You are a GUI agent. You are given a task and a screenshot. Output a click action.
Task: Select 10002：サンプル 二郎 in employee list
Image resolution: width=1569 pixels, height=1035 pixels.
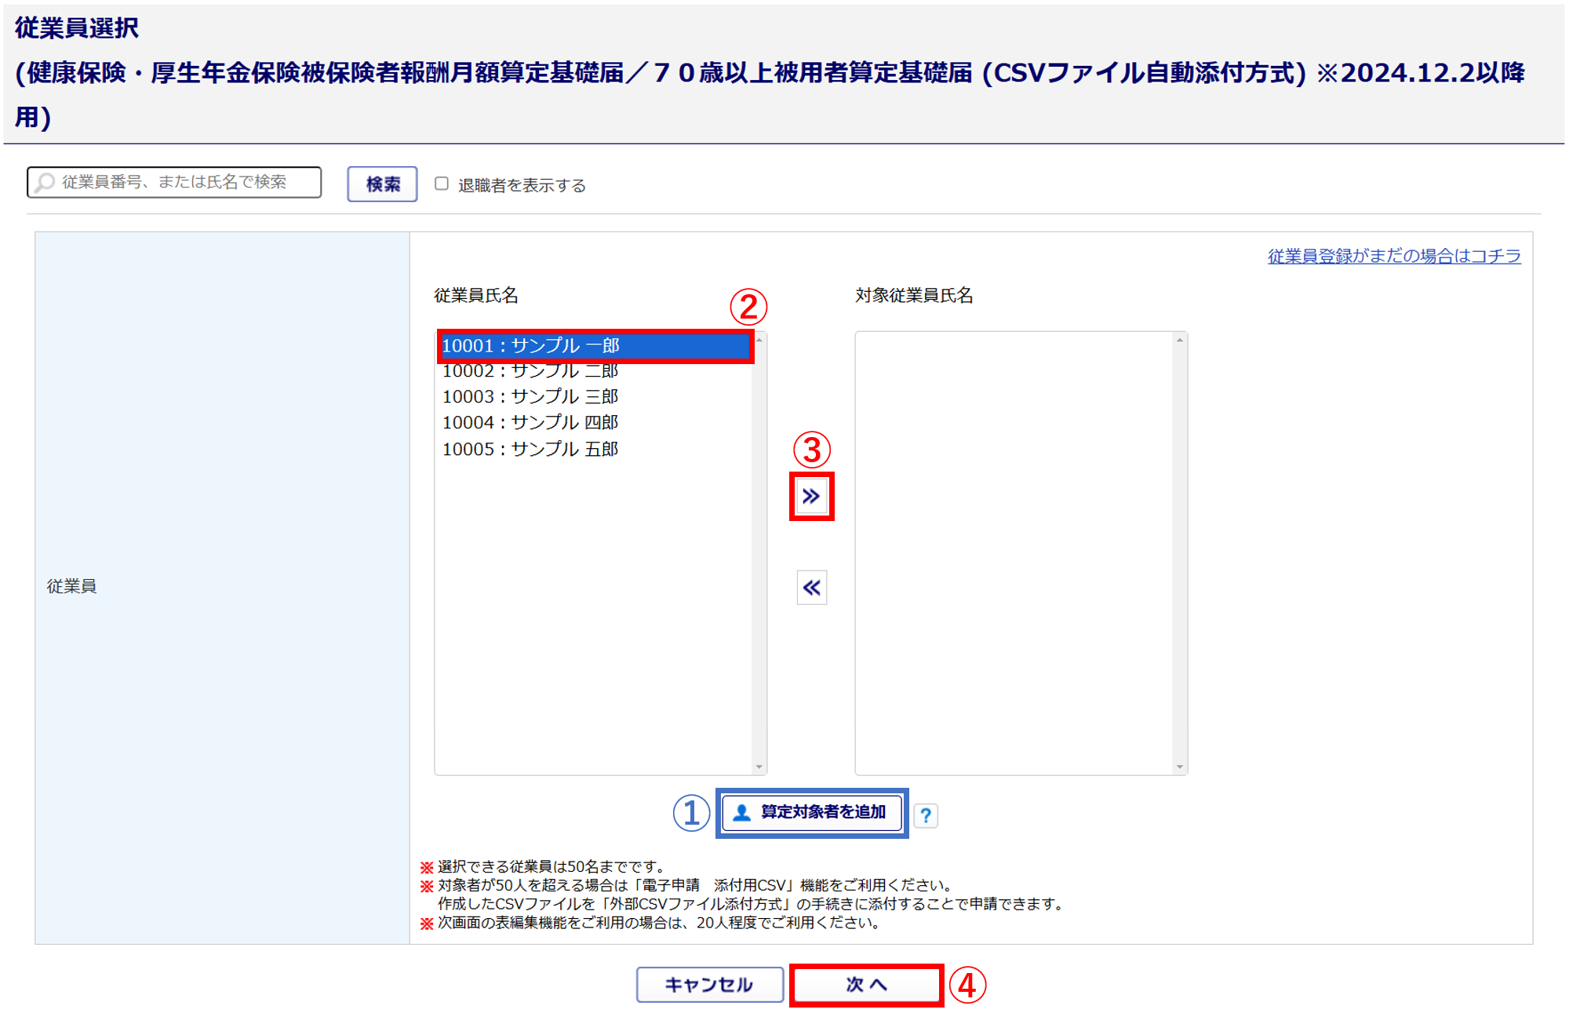pos(530,373)
